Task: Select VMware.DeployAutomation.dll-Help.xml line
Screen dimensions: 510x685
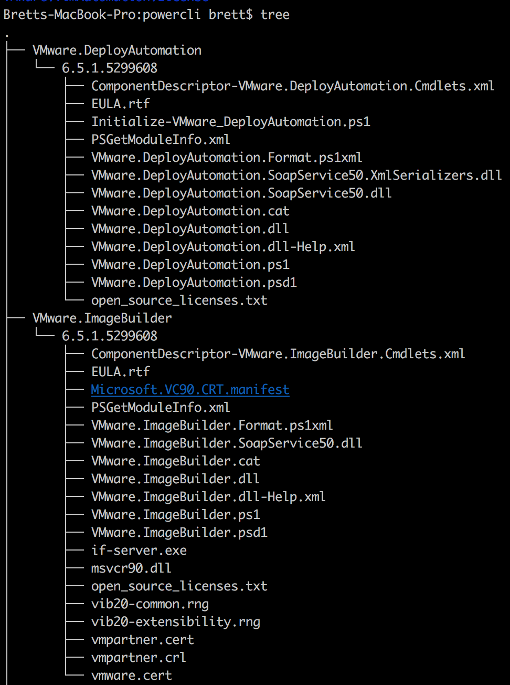Action: pos(223,247)
